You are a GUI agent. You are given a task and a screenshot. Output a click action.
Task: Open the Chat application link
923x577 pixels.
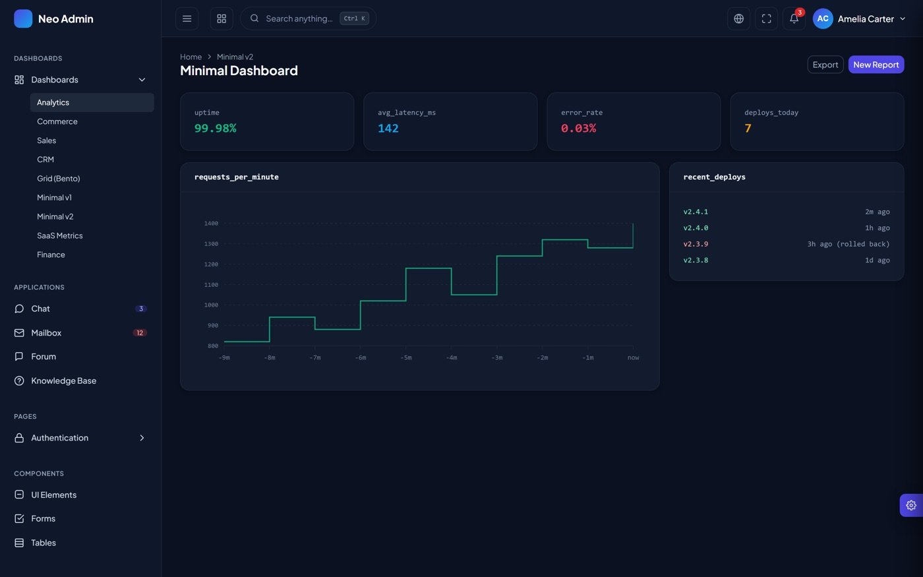tap(80, 309)
